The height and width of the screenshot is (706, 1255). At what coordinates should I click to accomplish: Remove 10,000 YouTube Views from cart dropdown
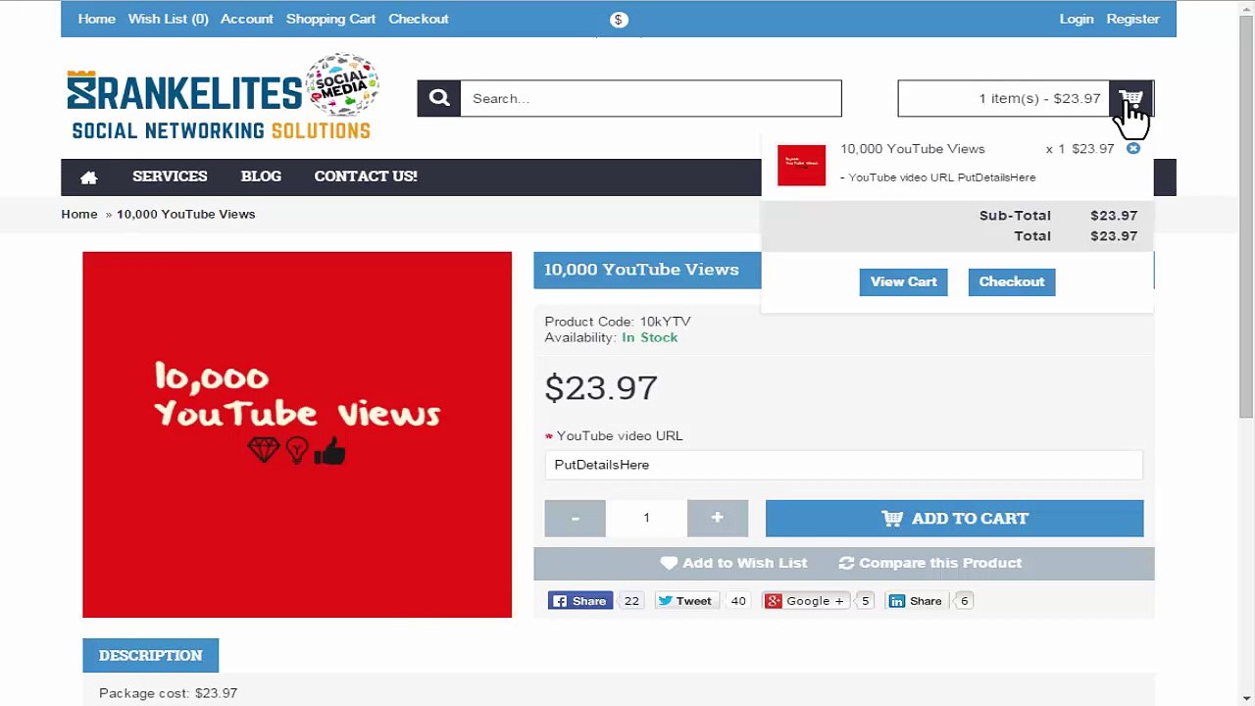[1133, 149]
